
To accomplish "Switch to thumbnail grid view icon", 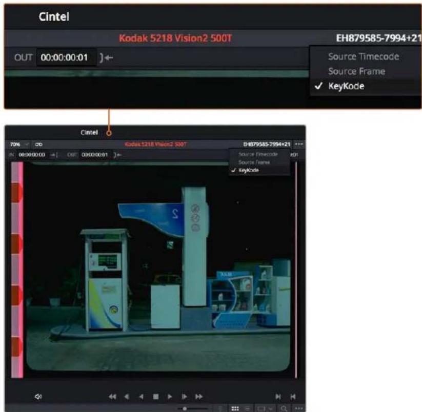I will (235, 409).
